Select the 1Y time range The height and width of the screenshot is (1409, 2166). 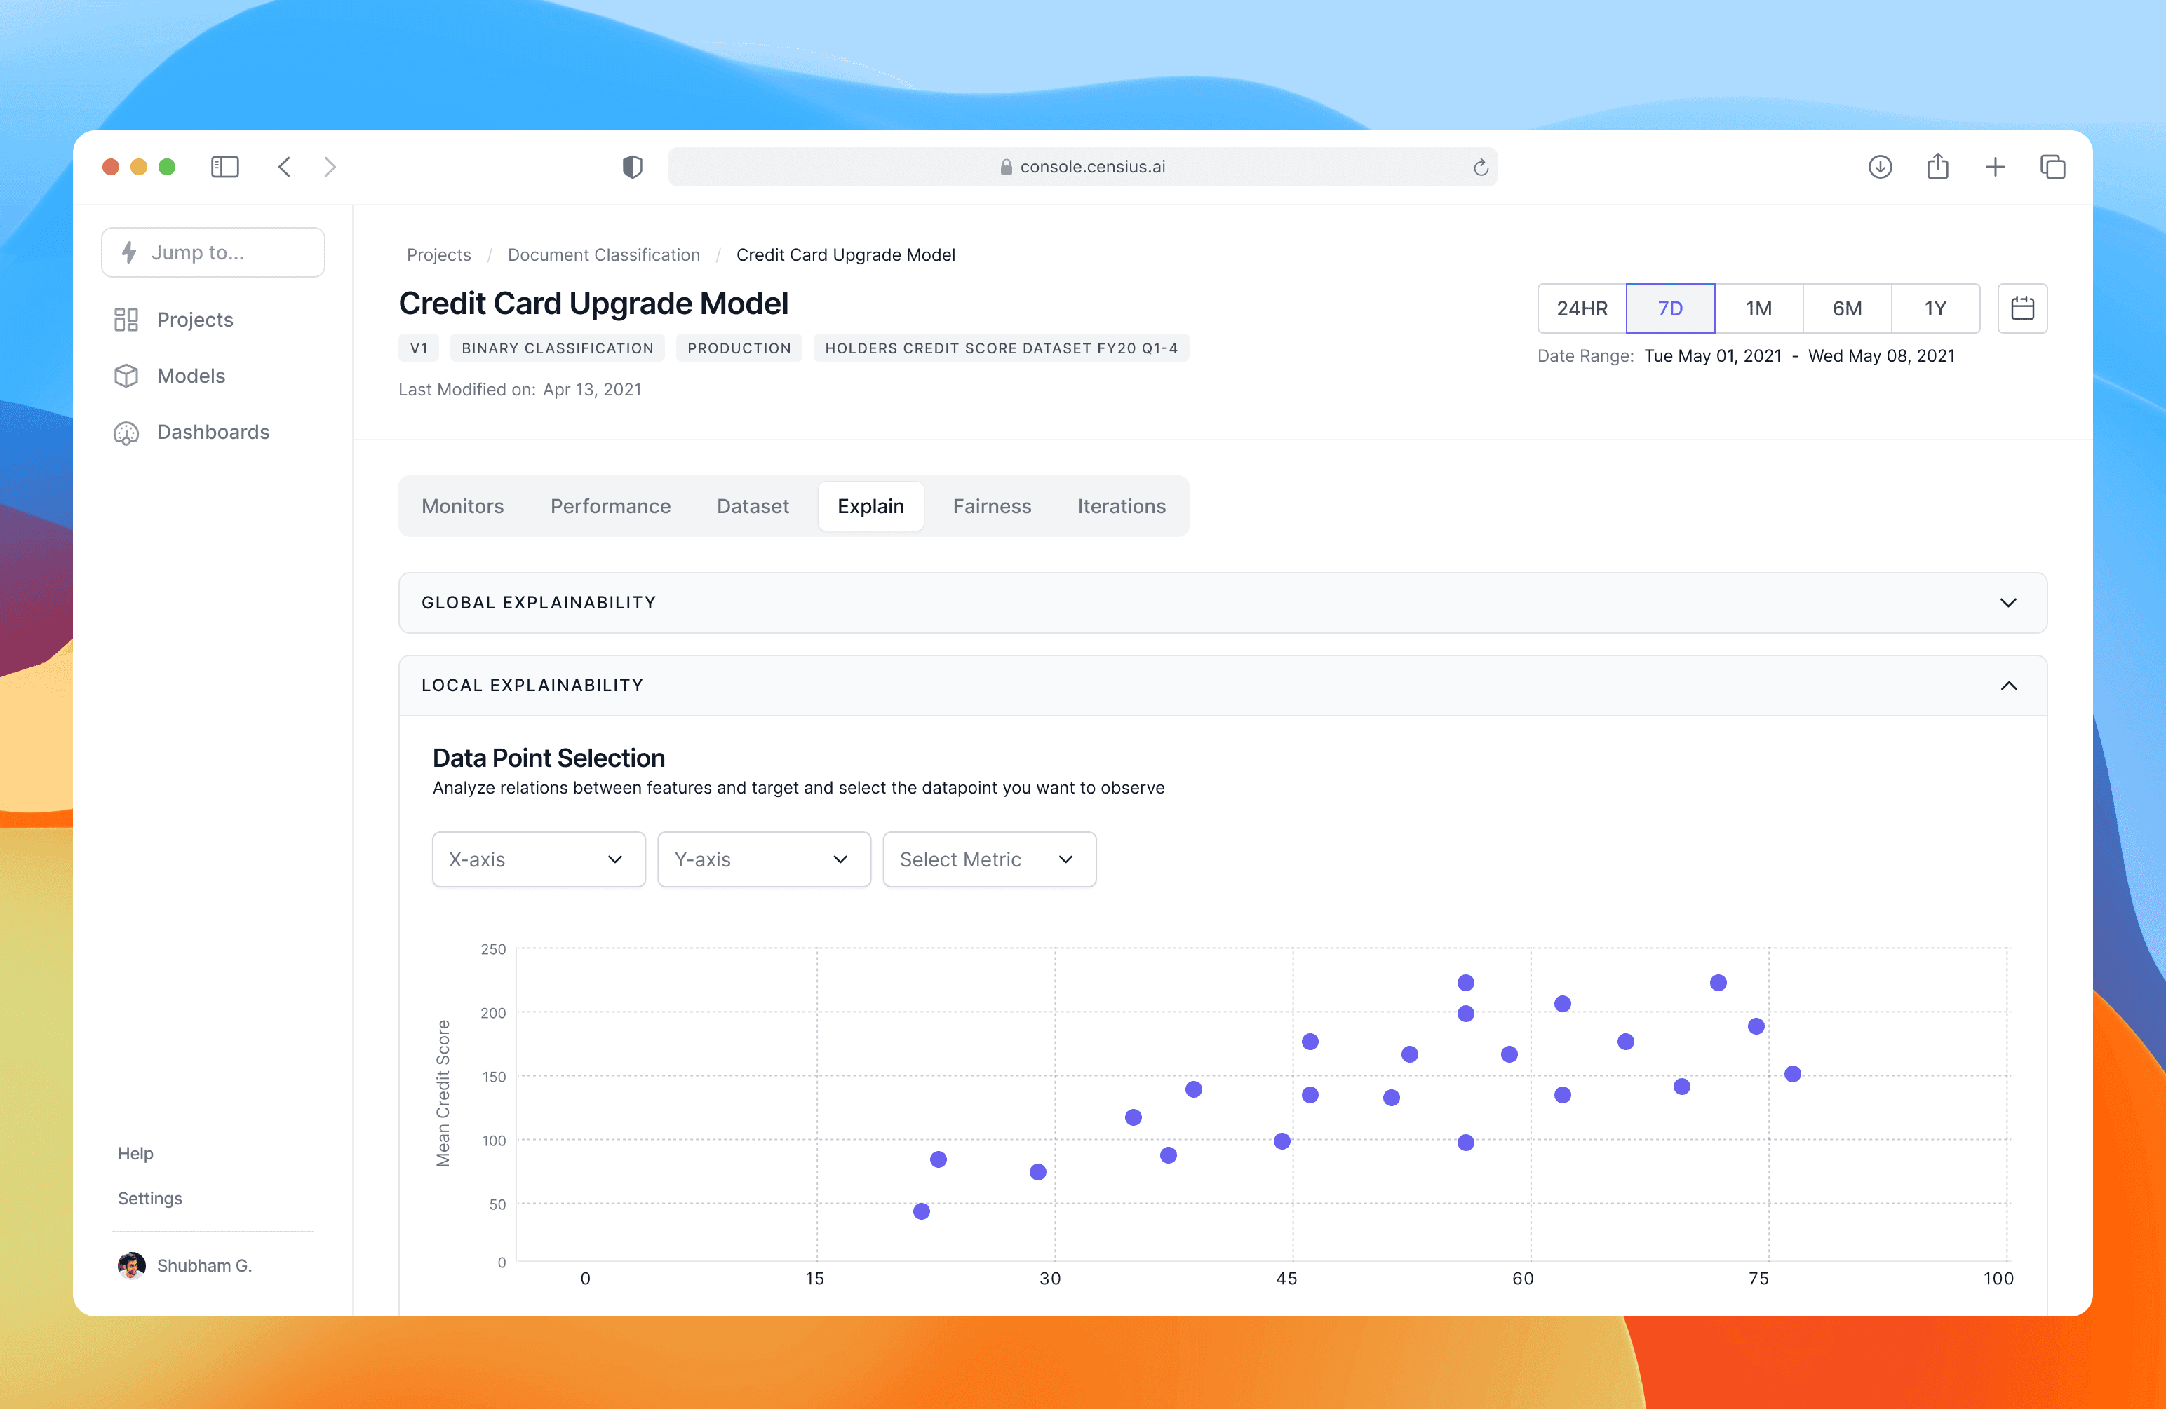[1935, 308]
